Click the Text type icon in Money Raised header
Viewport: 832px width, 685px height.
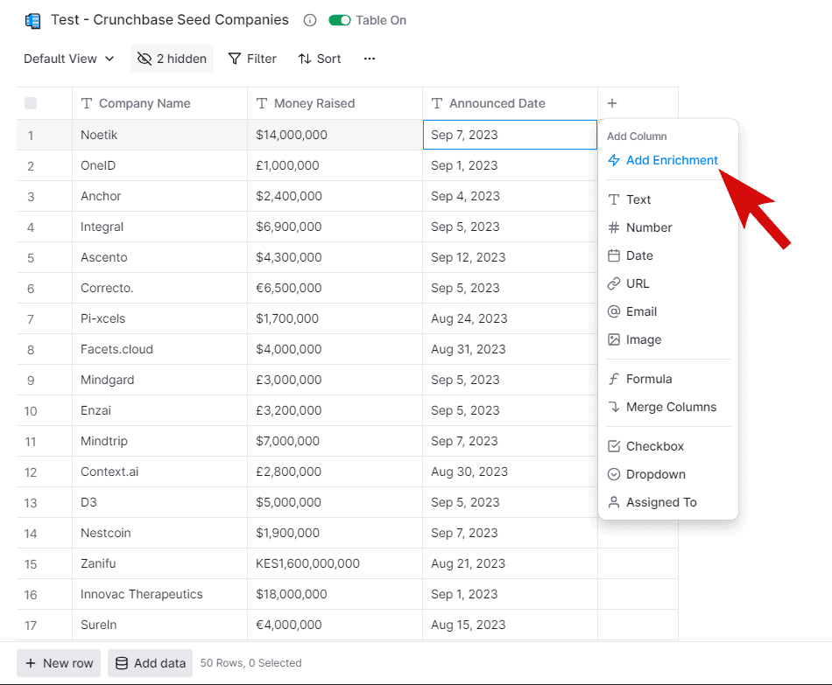click(x=262, y=103)
